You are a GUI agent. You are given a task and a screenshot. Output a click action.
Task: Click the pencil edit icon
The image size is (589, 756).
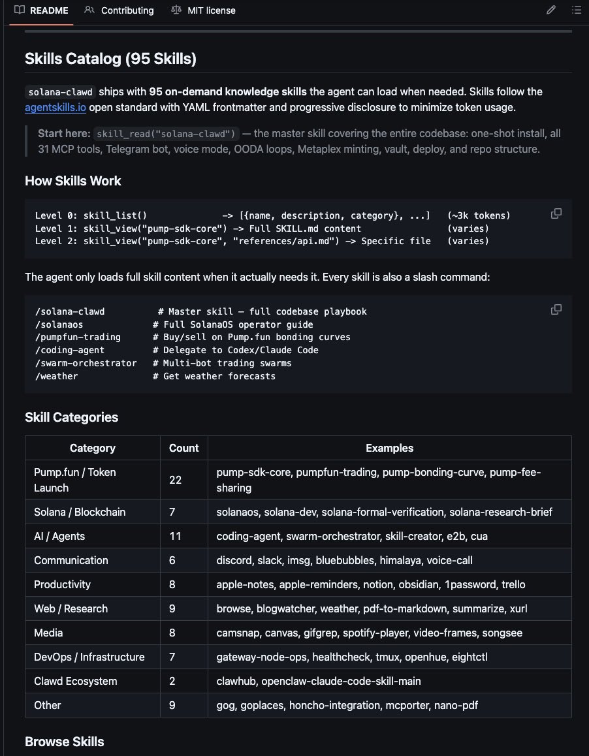551,10
